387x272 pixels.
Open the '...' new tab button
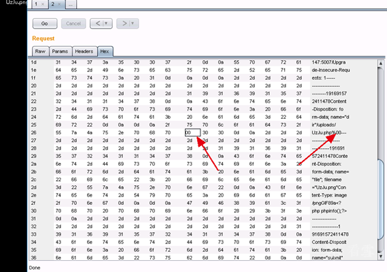click(71, 4)
